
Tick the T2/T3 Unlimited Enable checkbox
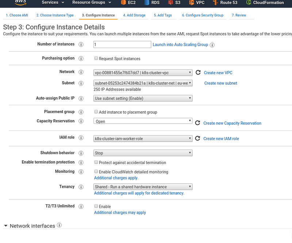pos(96,206)
